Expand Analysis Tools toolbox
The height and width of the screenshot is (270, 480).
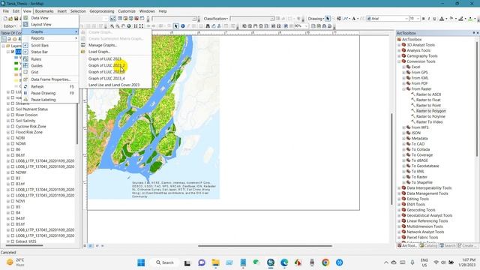[x=399, y=50]
